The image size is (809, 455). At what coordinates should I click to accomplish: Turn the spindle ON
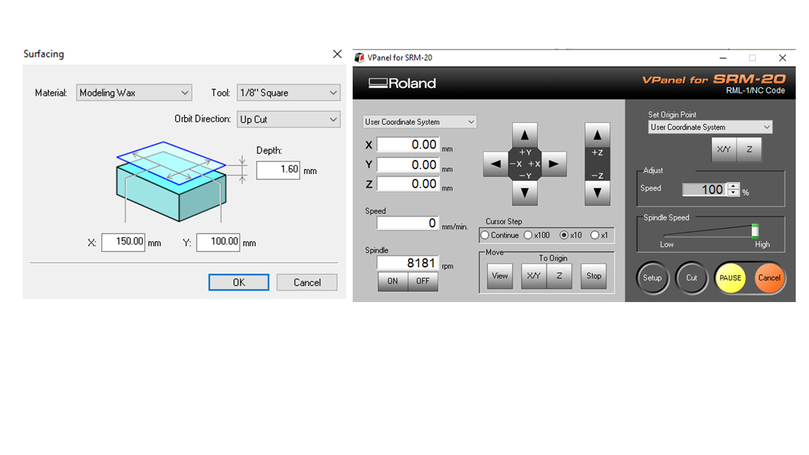393,281
